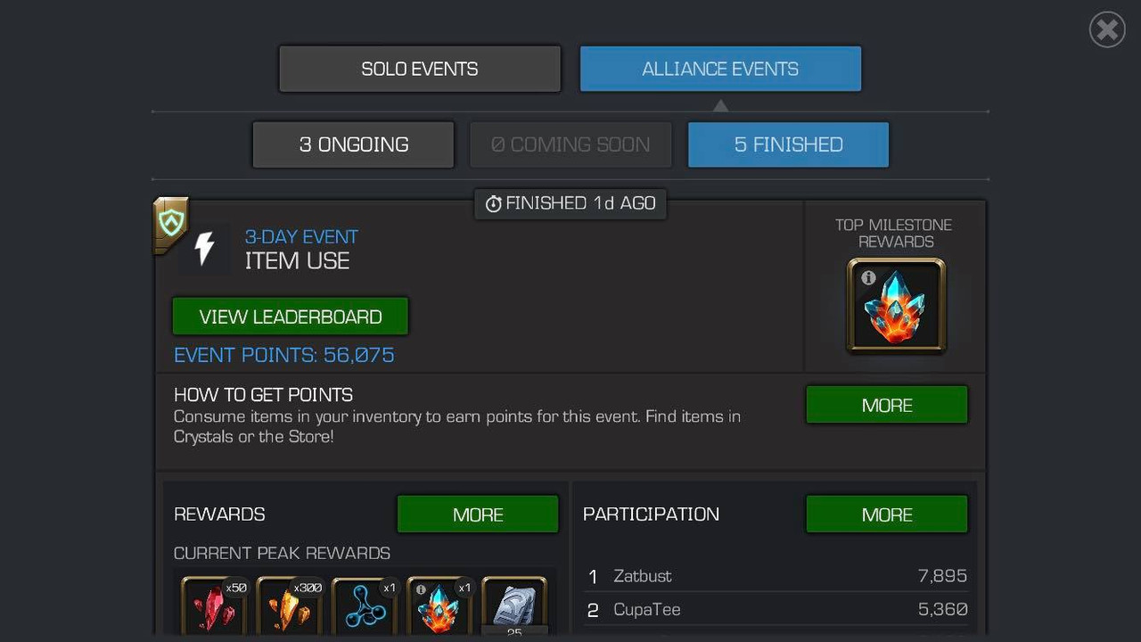Tap the lightning bolt Item Use icon
This screenshot has height=642, width=1141.
coord(204,249)
